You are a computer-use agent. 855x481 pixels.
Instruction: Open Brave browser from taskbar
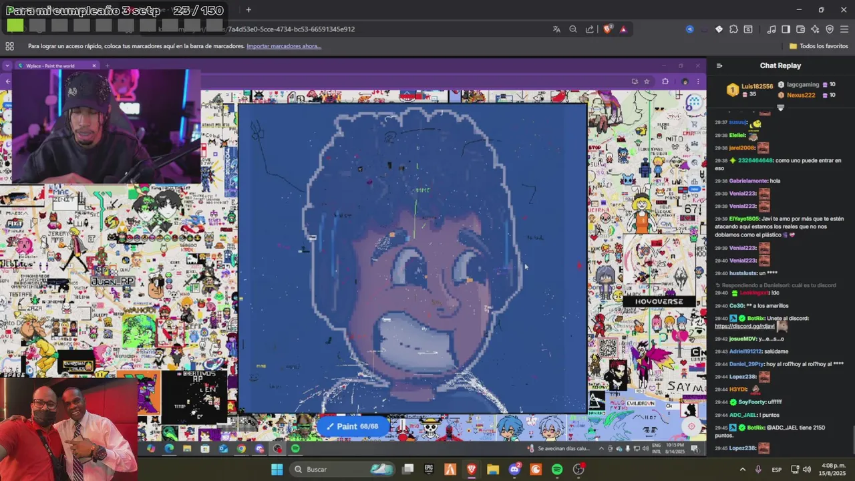click(472, 470)
